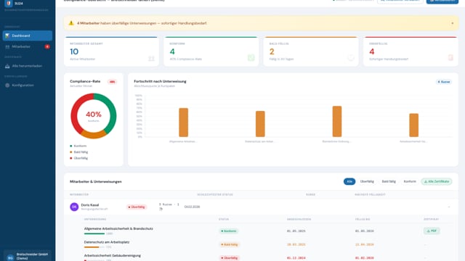This screenshot has height=261, width=465.
Task: Click the Dashboard icon in the sidebar
Action: [7, 36]
